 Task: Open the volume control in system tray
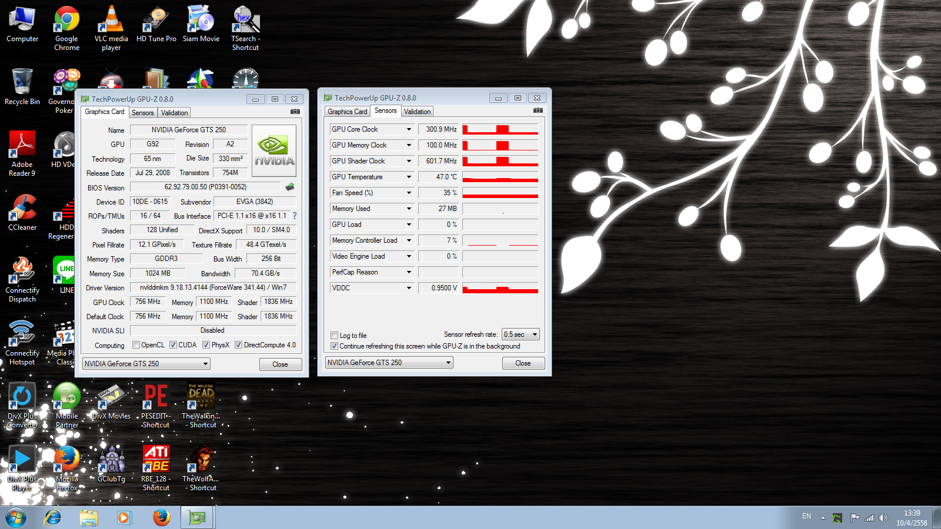point(883,518)
